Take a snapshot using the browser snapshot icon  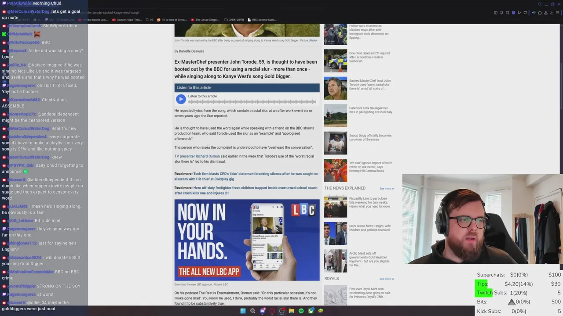(x=508, y=13)
